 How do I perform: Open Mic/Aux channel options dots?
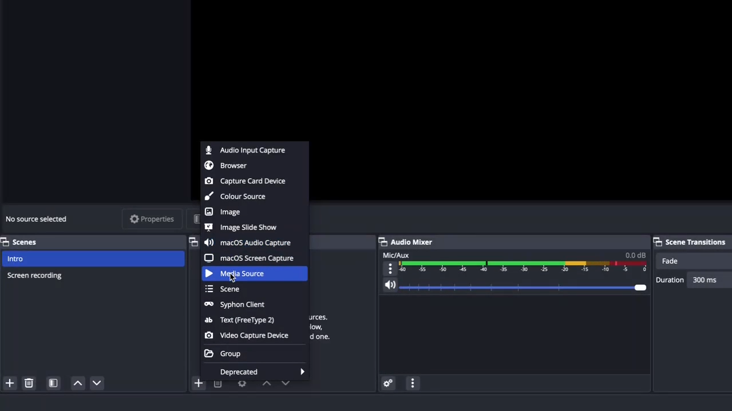[x=390, y=268]
